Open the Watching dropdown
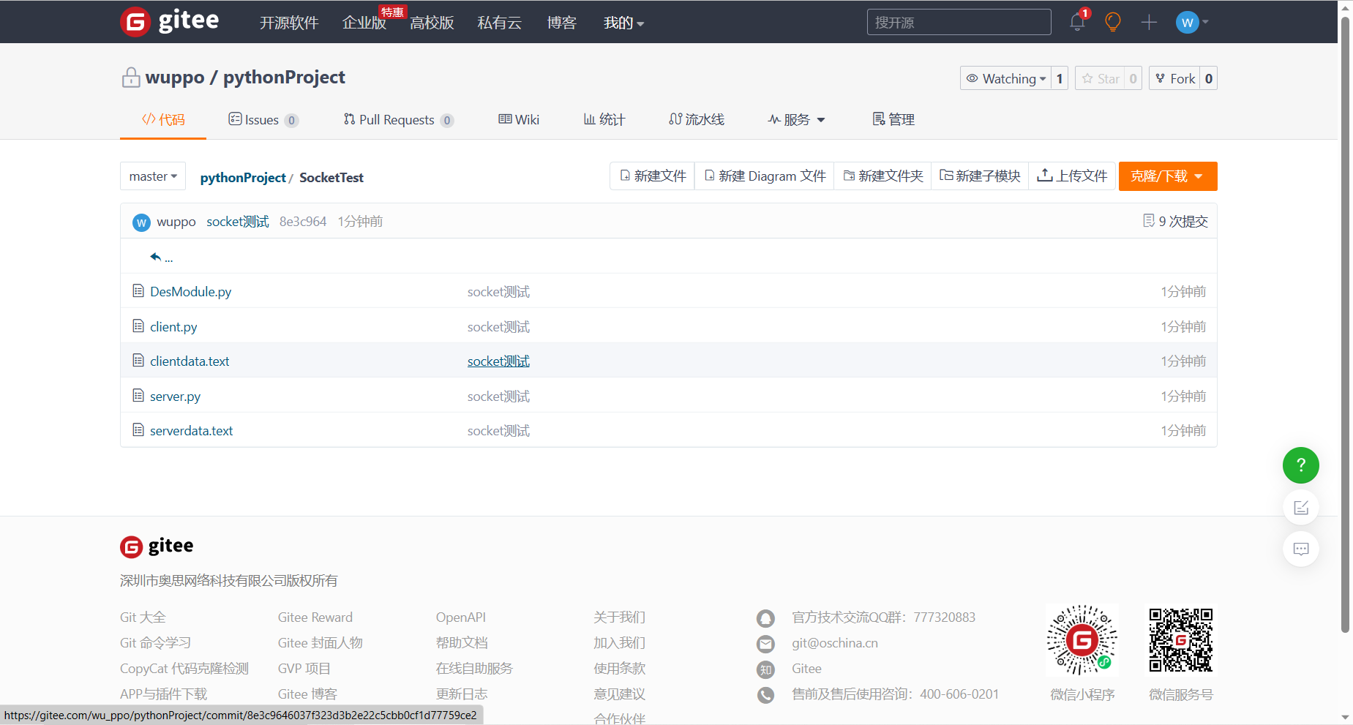Viewport: 1353px width, 725px height. click(x=1006, y=78)
